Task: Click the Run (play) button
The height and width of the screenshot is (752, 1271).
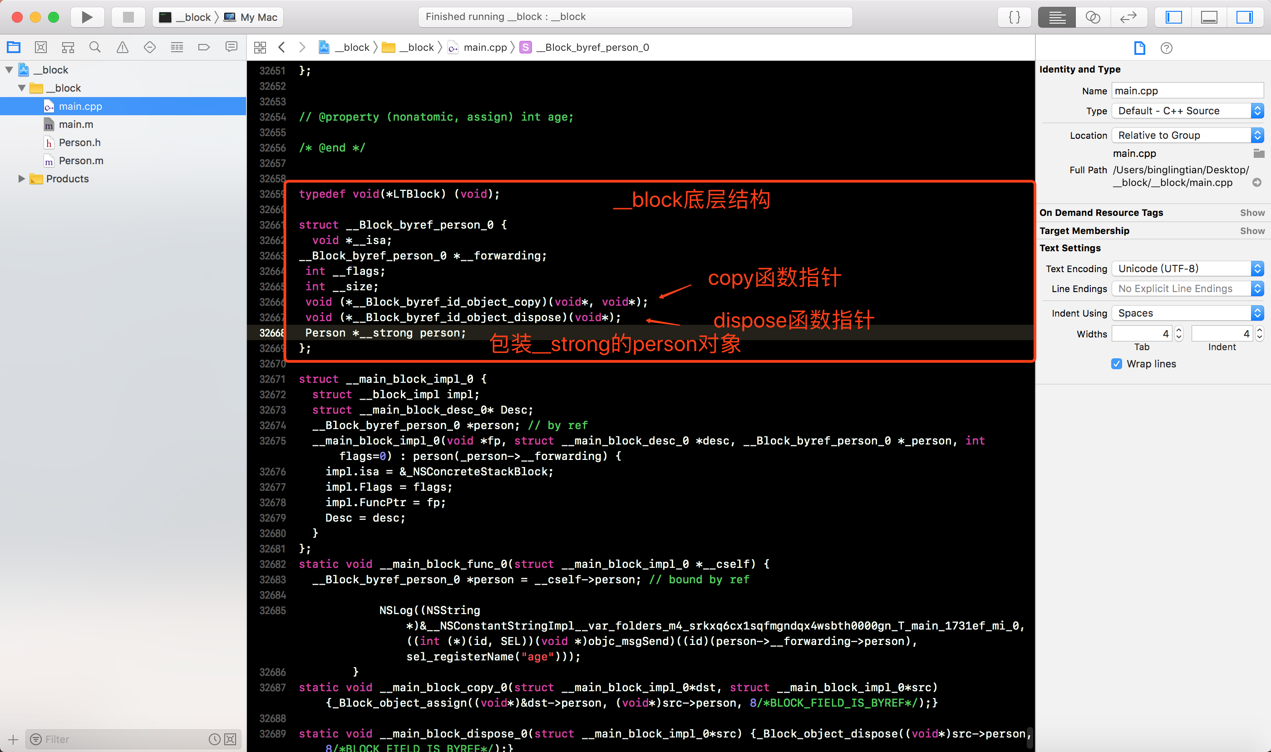Action: 87,17
